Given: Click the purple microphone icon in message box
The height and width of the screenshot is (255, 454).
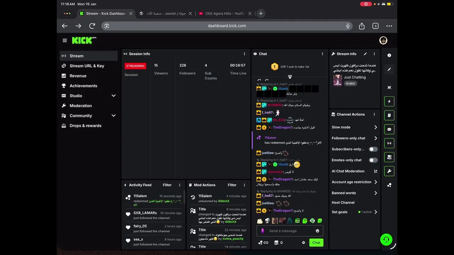Looking at the screenshot, I should 262,231.
